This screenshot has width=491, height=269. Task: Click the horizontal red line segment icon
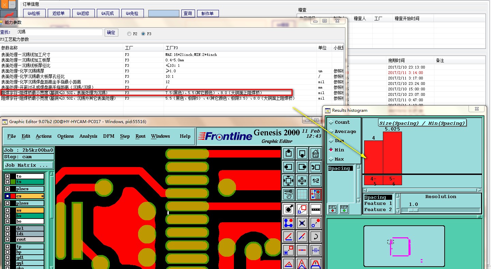(x=302, y=250)
